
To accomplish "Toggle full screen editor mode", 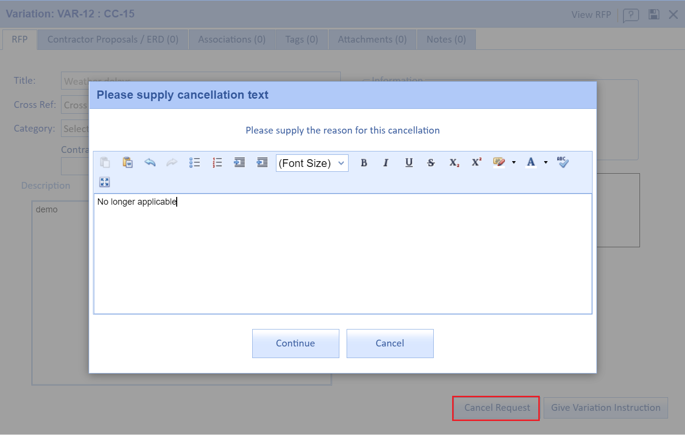I will pyautogui.click(x=105, y=182).
